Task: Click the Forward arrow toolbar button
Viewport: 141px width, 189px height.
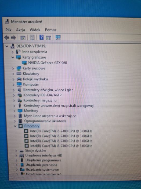Action: click(x=13, y=38)
